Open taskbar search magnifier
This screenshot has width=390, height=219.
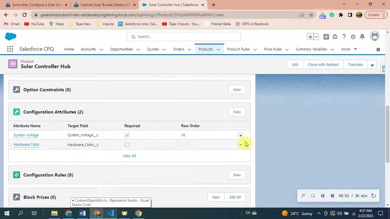point(21,213)
